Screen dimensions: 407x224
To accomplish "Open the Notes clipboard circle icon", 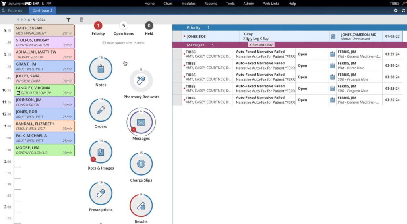I will (x=101, y=69).
